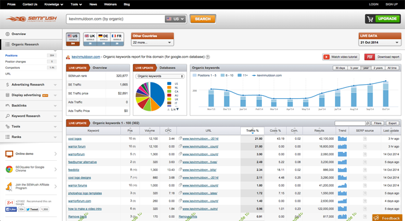Click the US blue pie legend swatch

coord(169,84)
